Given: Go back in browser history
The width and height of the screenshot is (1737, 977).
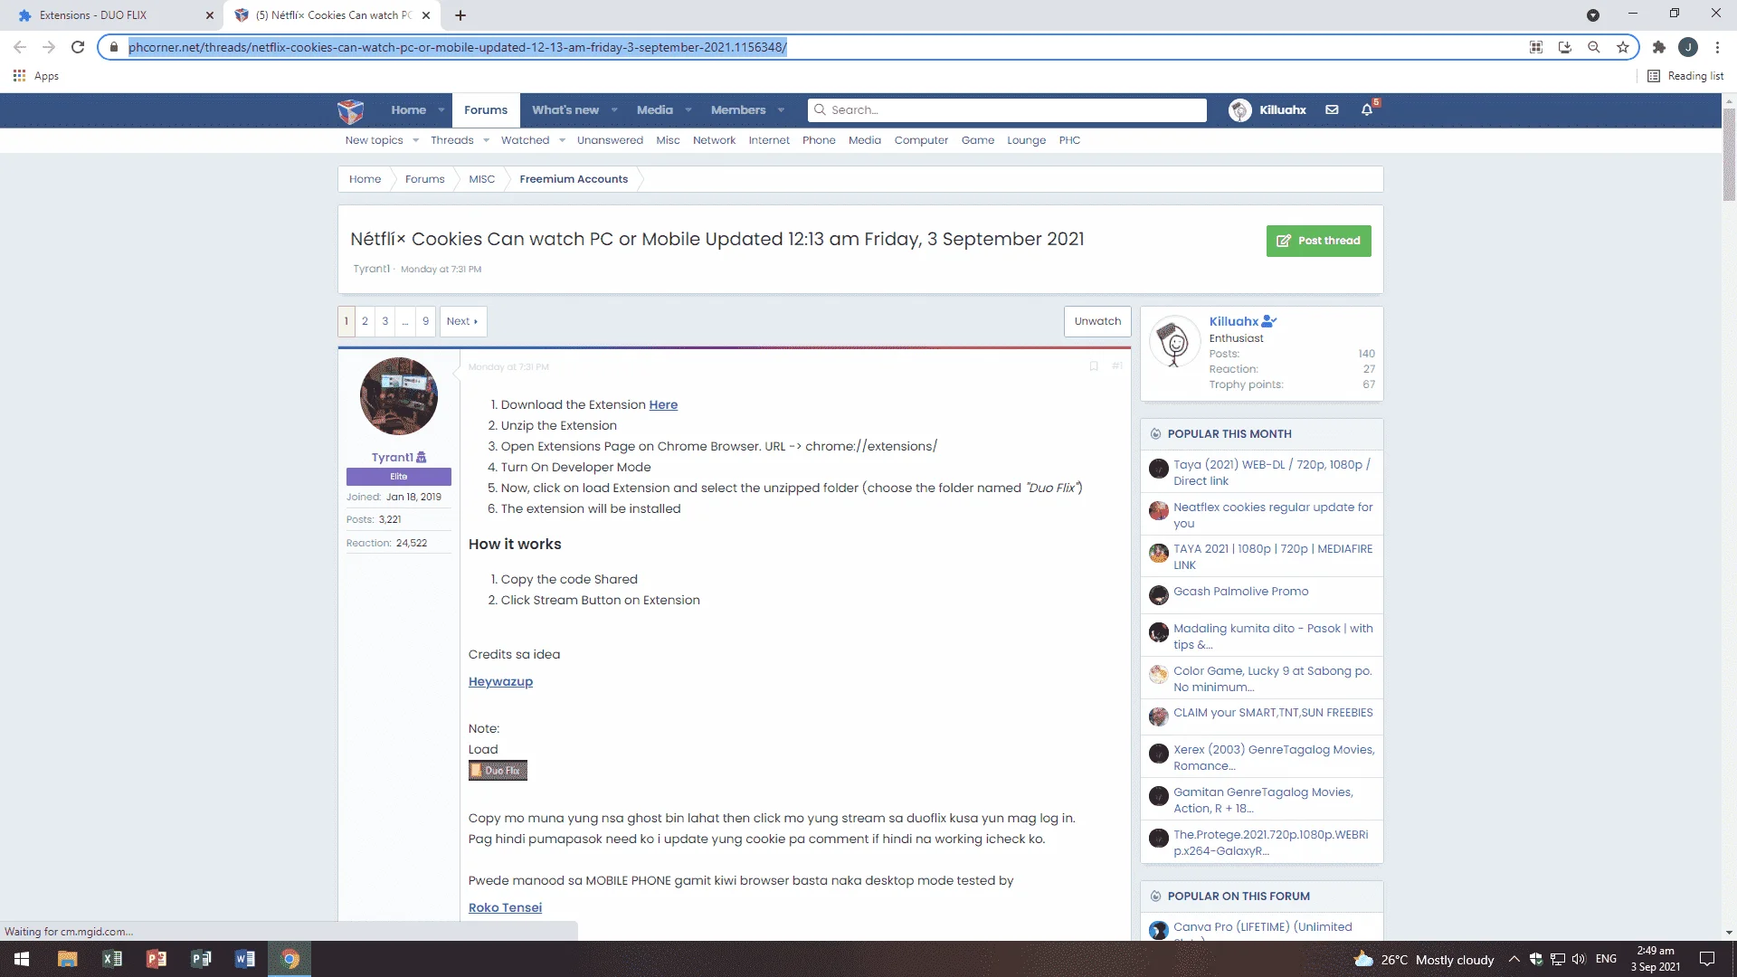Looking at the screenshot, I should (20, 47).
